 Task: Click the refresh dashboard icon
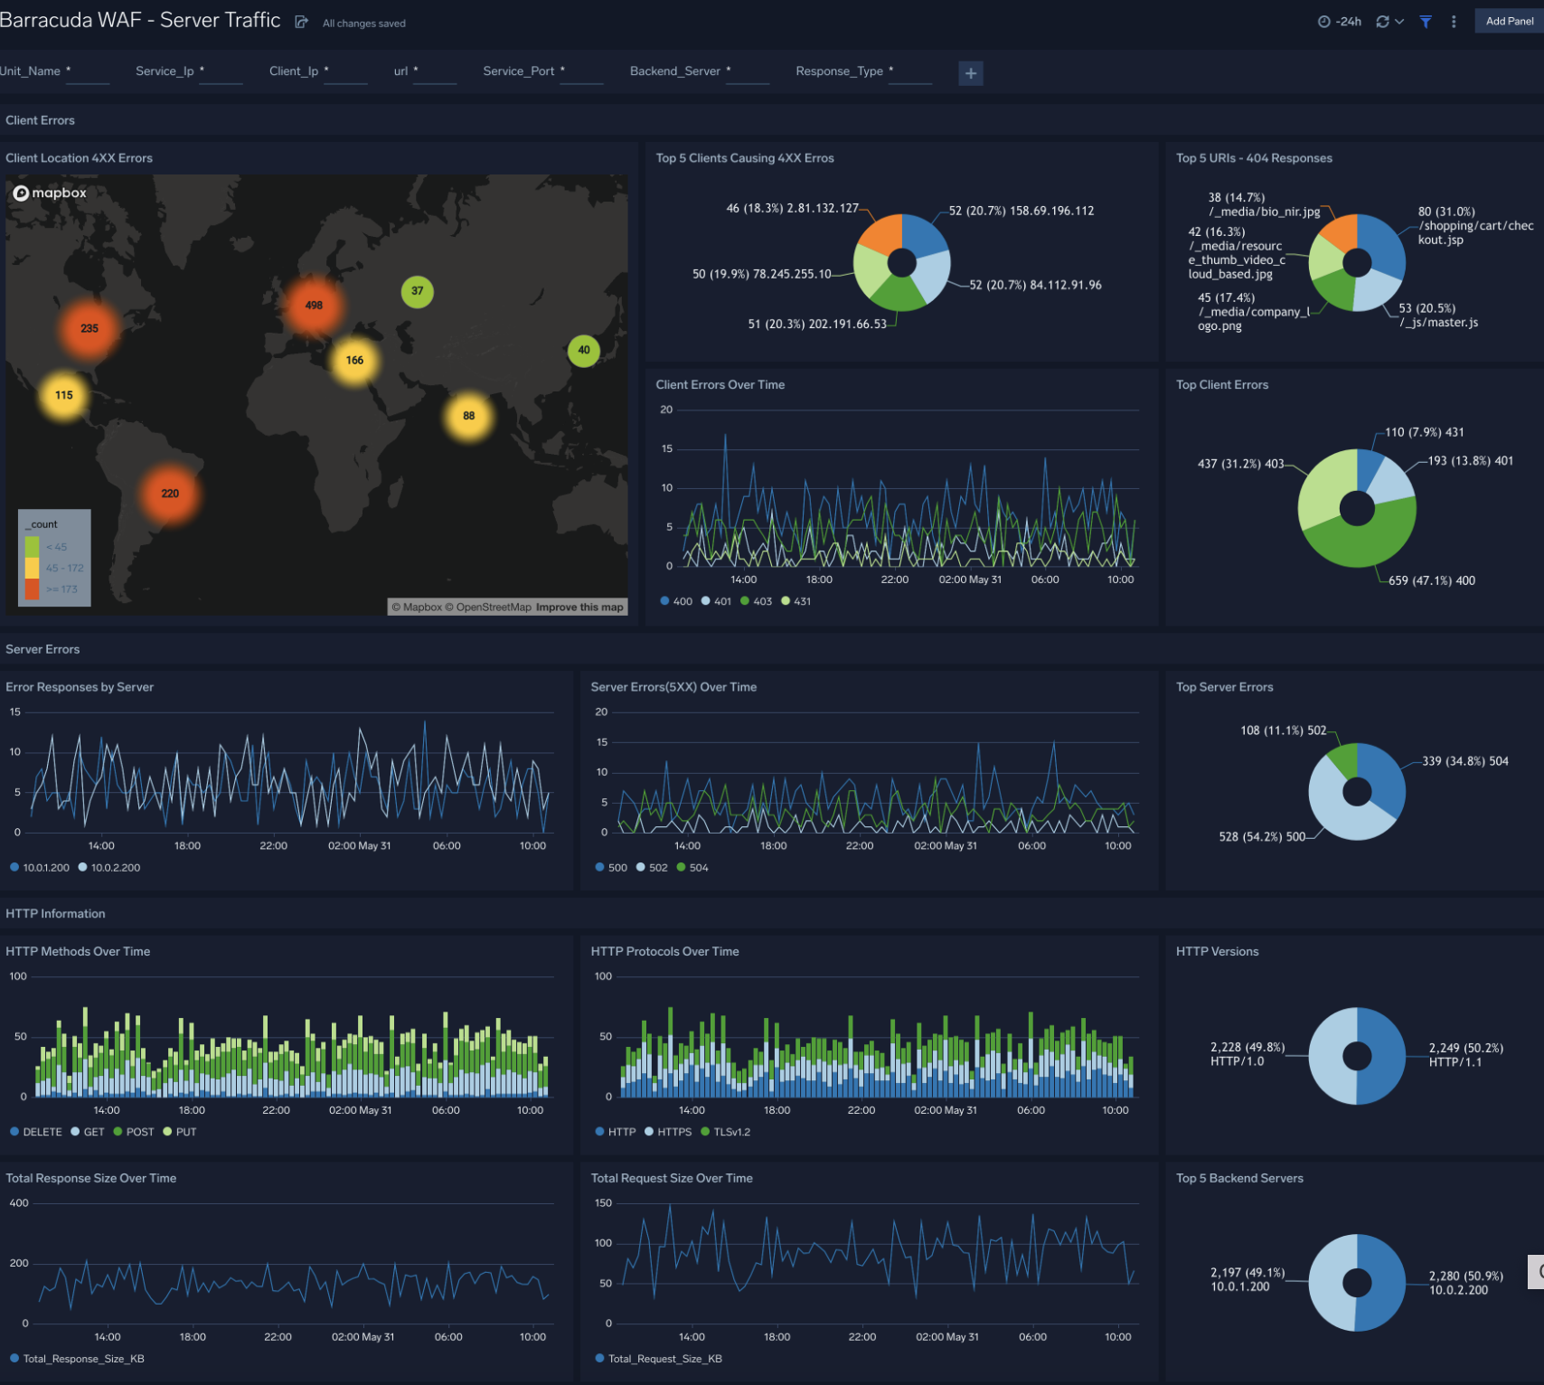pyautogui.click(x=1381, y=20)
